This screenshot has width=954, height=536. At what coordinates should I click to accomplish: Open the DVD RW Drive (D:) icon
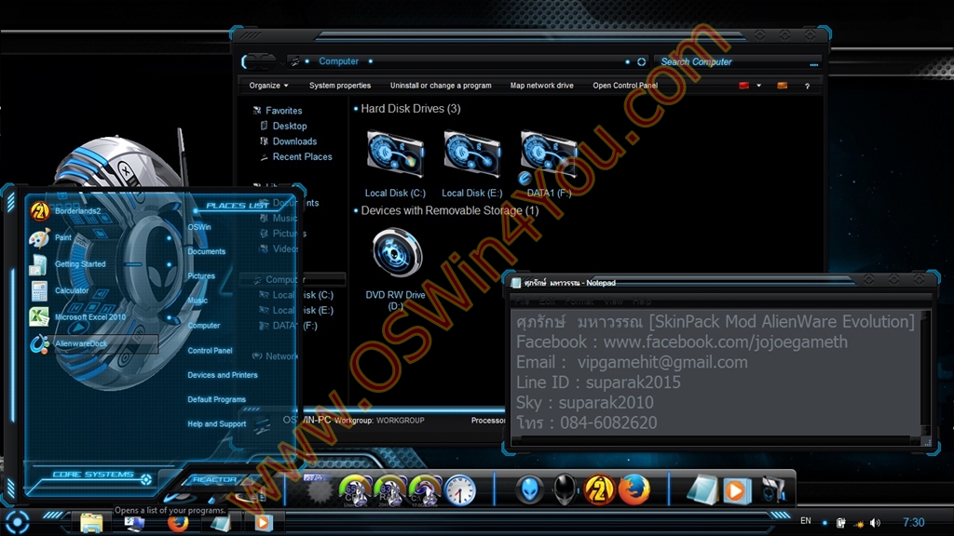tap(395, 252)
